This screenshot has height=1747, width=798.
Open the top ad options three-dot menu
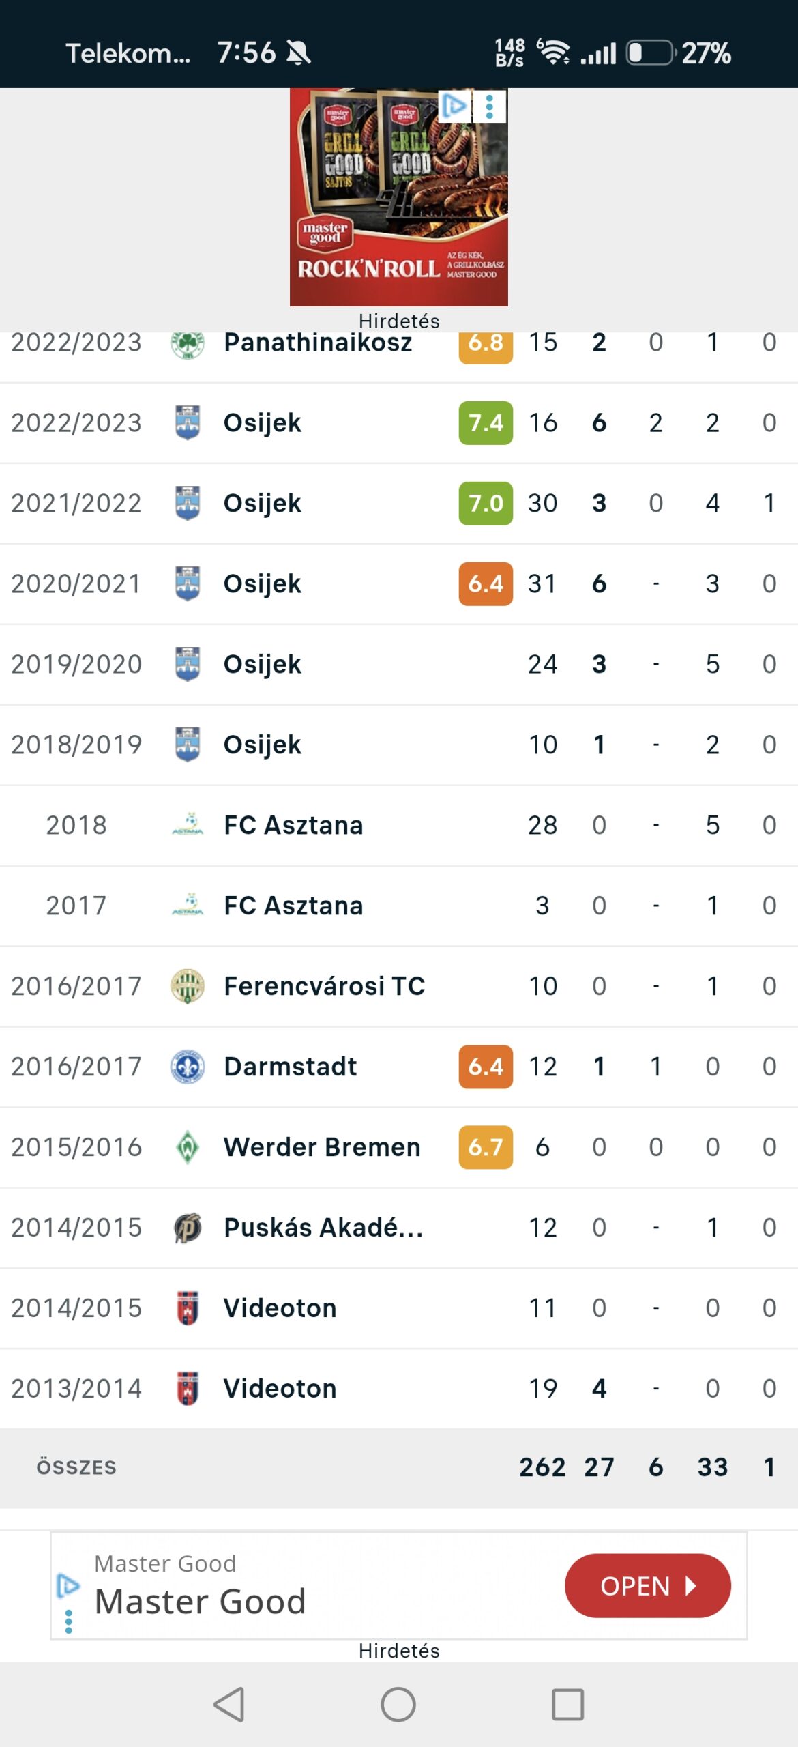(489, 106)
